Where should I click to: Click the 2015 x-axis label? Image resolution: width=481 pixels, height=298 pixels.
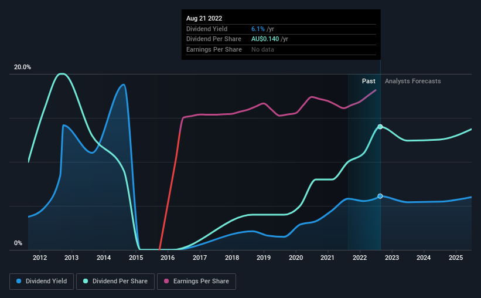[136, 258]
